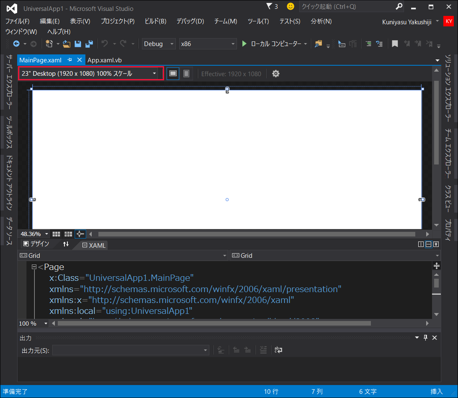Click the Quick Launch search magnifier icon
The width and height of the screenshot is (458, 398).
399,6
